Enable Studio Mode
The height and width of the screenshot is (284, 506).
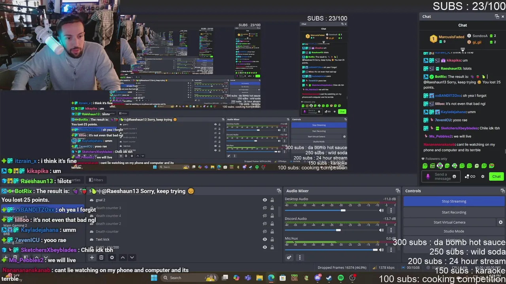454,231
